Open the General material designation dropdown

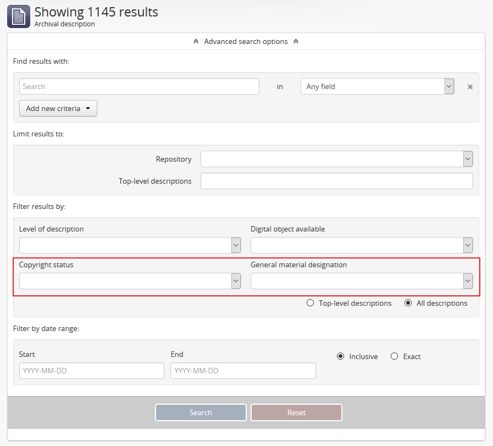(x=361, y=281)
